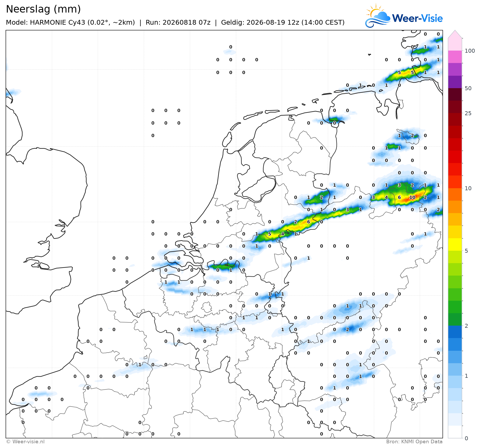This screenshot has height=445, width=483.
Task: Click the Weer-Visie brand name text
Action: pos(417,18)
